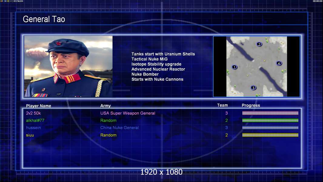
Task: Select player name '2v2 50k'
Action: click(33, 113)
